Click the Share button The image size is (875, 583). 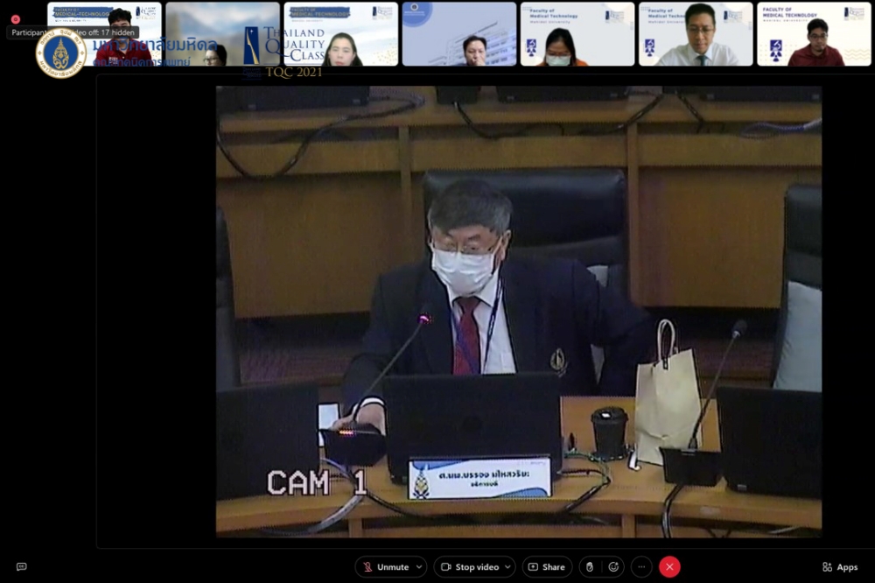point(547,567)
